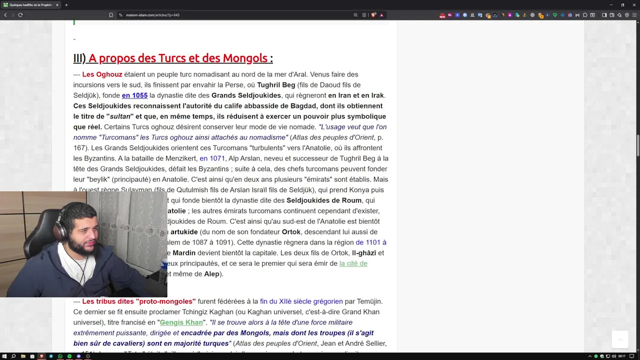The image size is (640, 360).
Task: Click the 'de 1101 à' date link
Action: 371,242
